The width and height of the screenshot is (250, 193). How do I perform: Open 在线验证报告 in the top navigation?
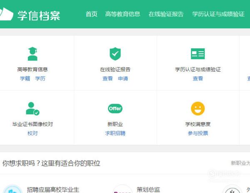(x=166, y=14)
